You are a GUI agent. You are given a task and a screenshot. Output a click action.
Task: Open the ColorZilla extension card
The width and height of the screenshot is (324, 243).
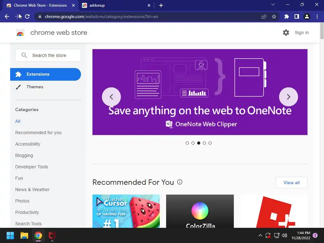(200, 211)
